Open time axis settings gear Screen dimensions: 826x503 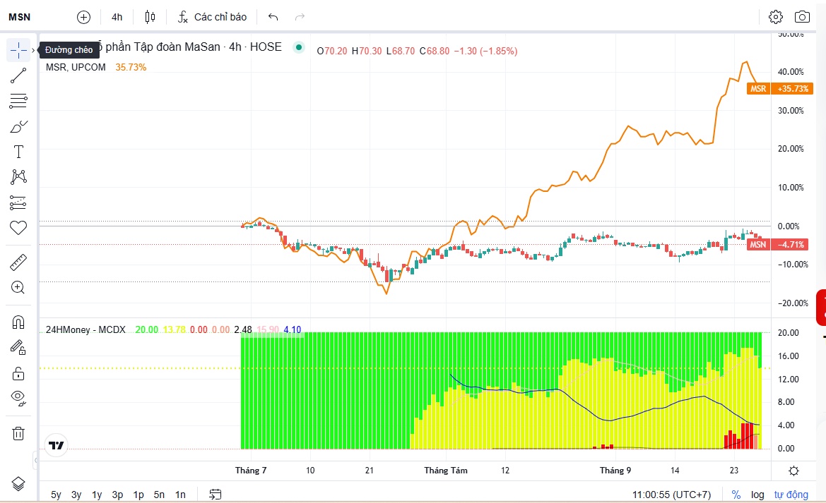(794, 471)
